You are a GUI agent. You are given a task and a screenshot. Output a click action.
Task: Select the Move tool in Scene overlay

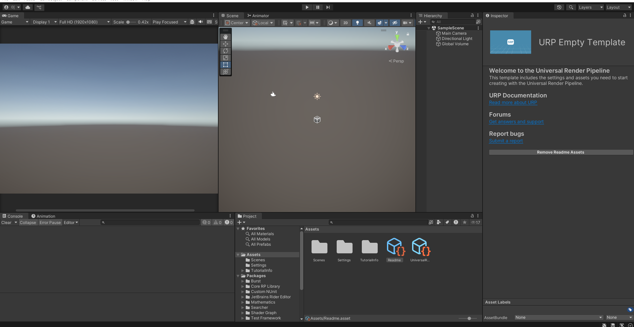click(226, 44)
